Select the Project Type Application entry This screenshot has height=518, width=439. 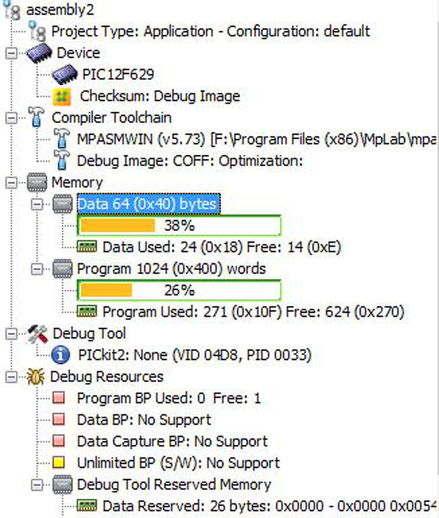click(210, 31)
